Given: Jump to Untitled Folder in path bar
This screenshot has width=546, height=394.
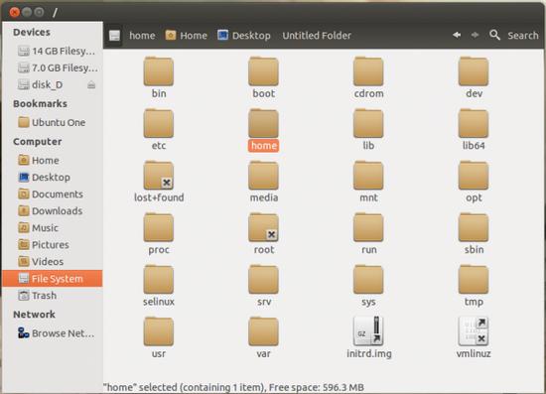Looking at the screenshot, I should (x=317, y=36).
